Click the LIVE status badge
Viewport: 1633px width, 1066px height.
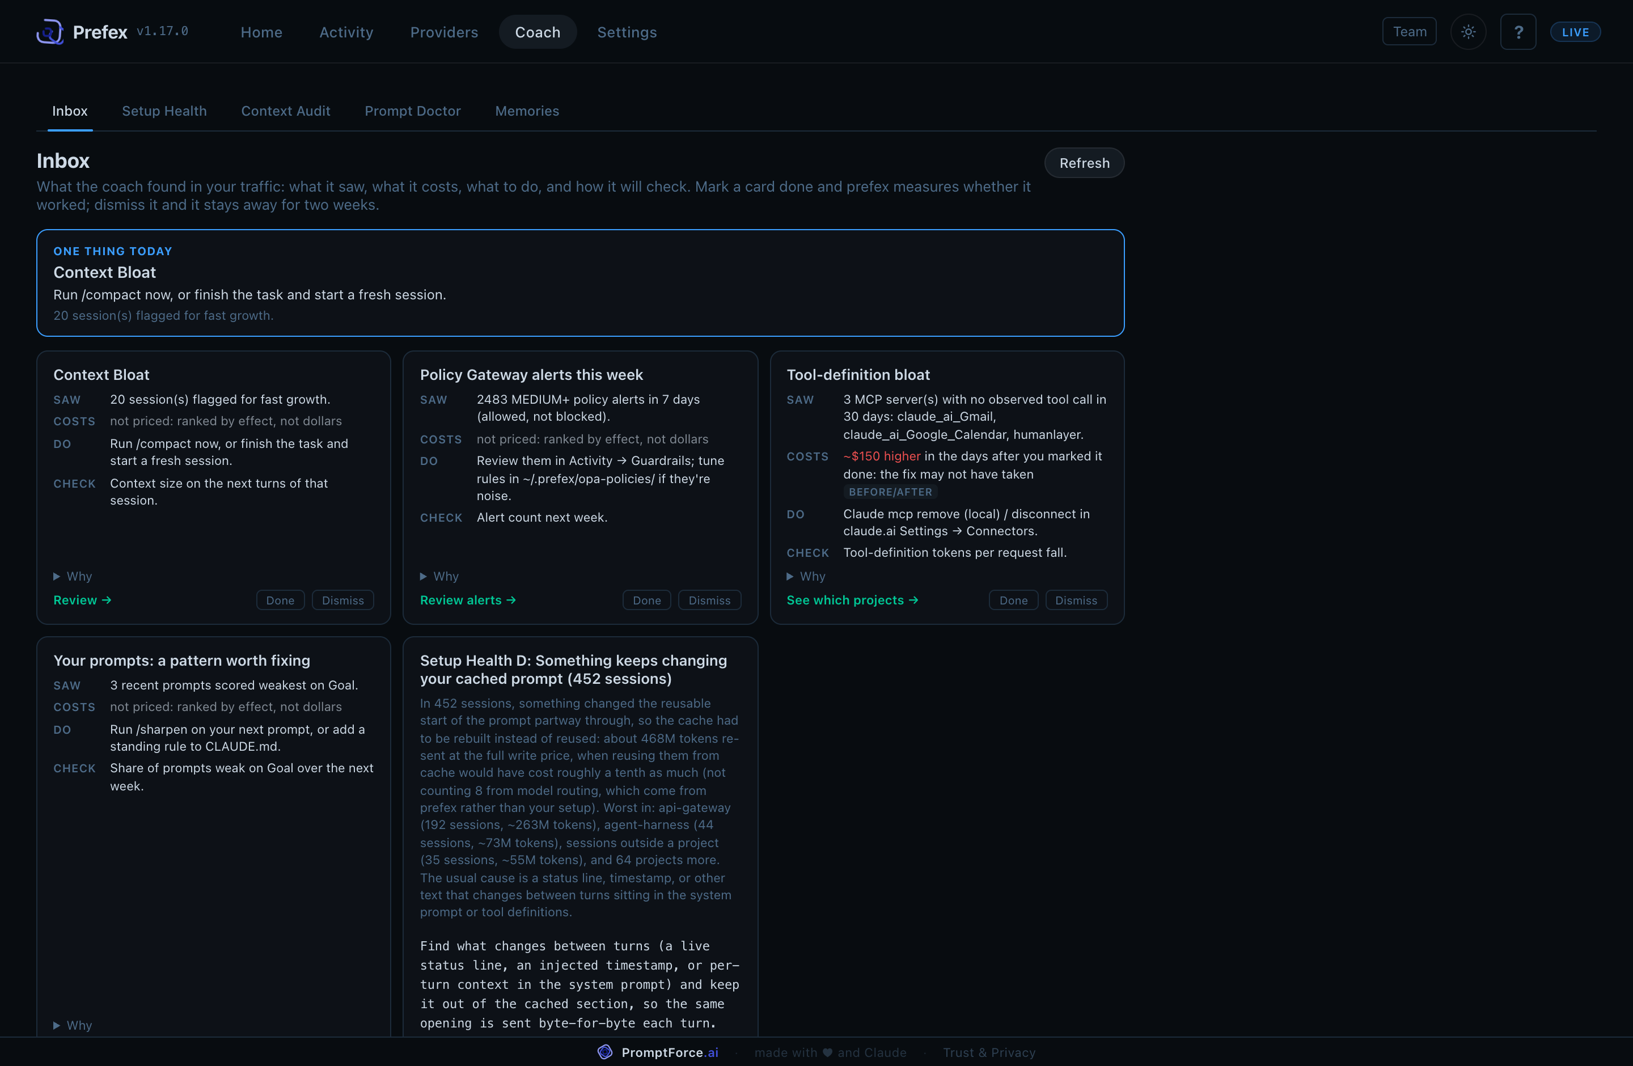[x=1575, y=32]
